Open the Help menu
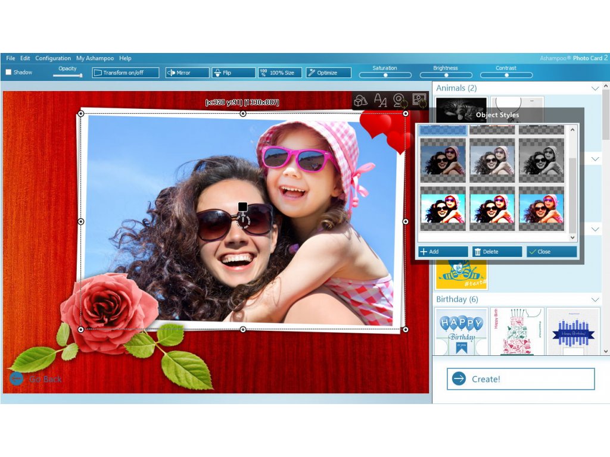 [125, 58]
